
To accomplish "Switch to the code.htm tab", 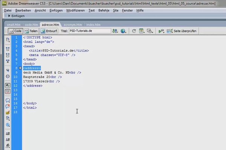I will 31,25.
